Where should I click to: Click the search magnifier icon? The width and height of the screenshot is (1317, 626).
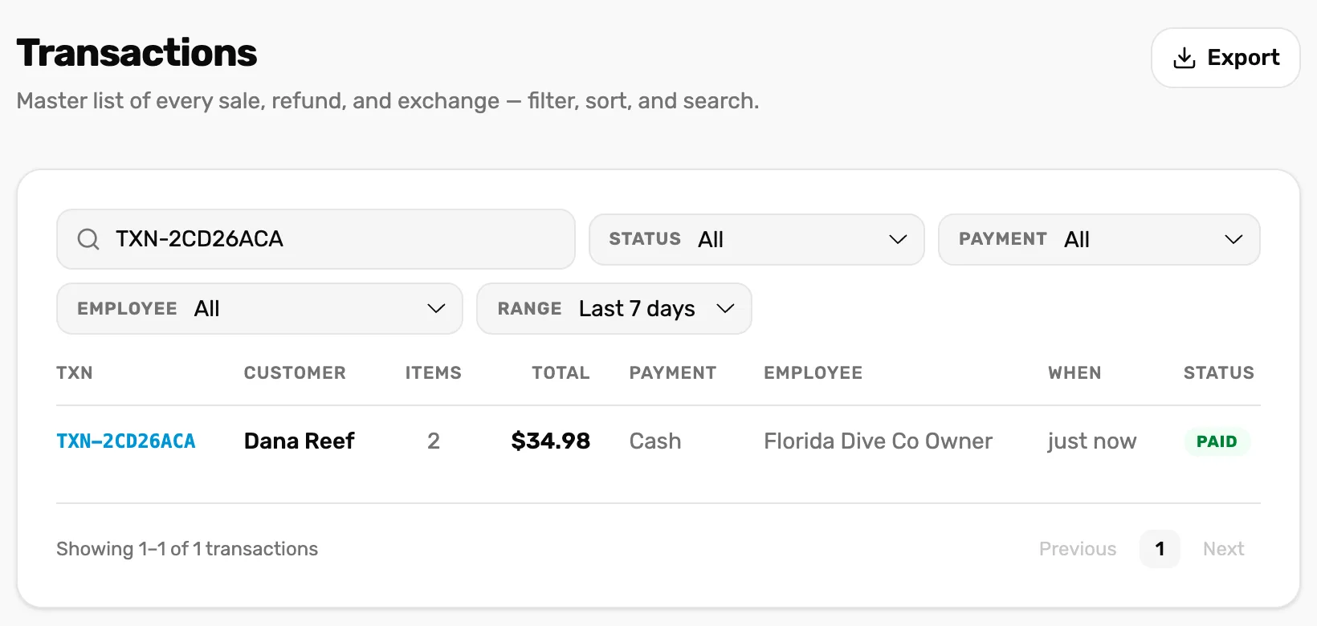(88, 239)
